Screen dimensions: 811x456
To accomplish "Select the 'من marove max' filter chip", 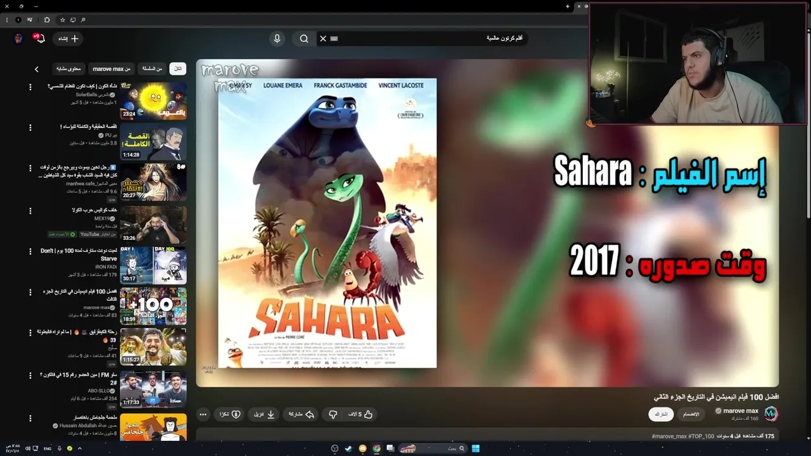I will [x=112, y=68].
